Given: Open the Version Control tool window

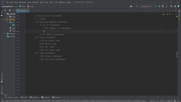Looking at the screenshot, I should 11,97.
